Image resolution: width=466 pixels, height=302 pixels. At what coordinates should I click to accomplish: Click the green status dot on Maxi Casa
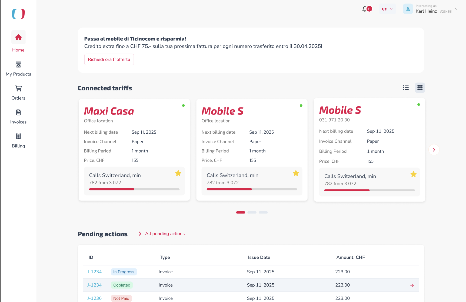click(x=183, y=106)
